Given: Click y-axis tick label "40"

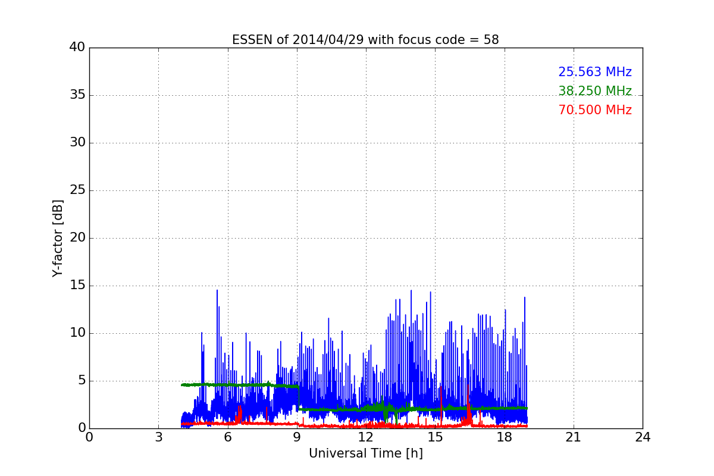Looking at the screenshot, I should [x=77, y=48].
